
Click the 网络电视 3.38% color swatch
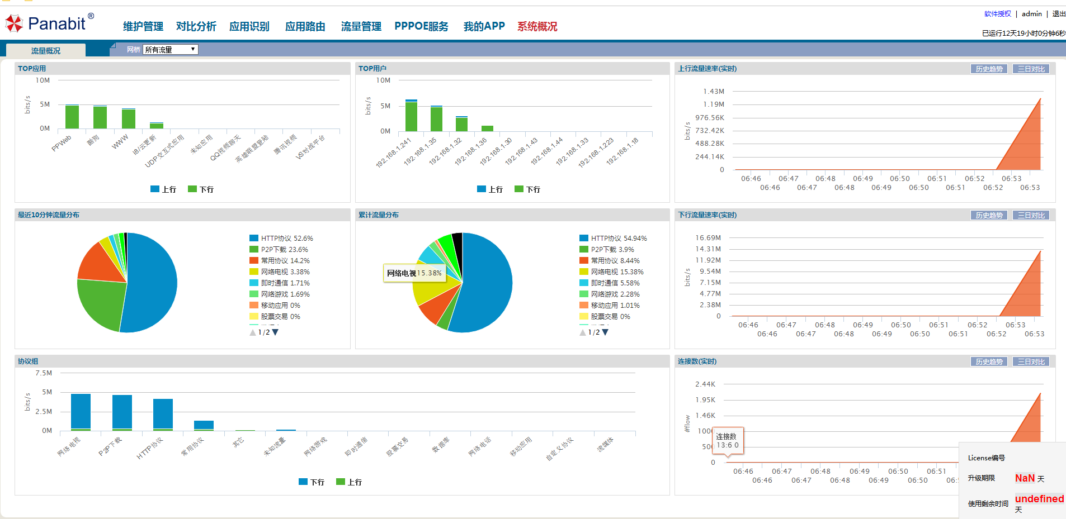coord(254,272)
